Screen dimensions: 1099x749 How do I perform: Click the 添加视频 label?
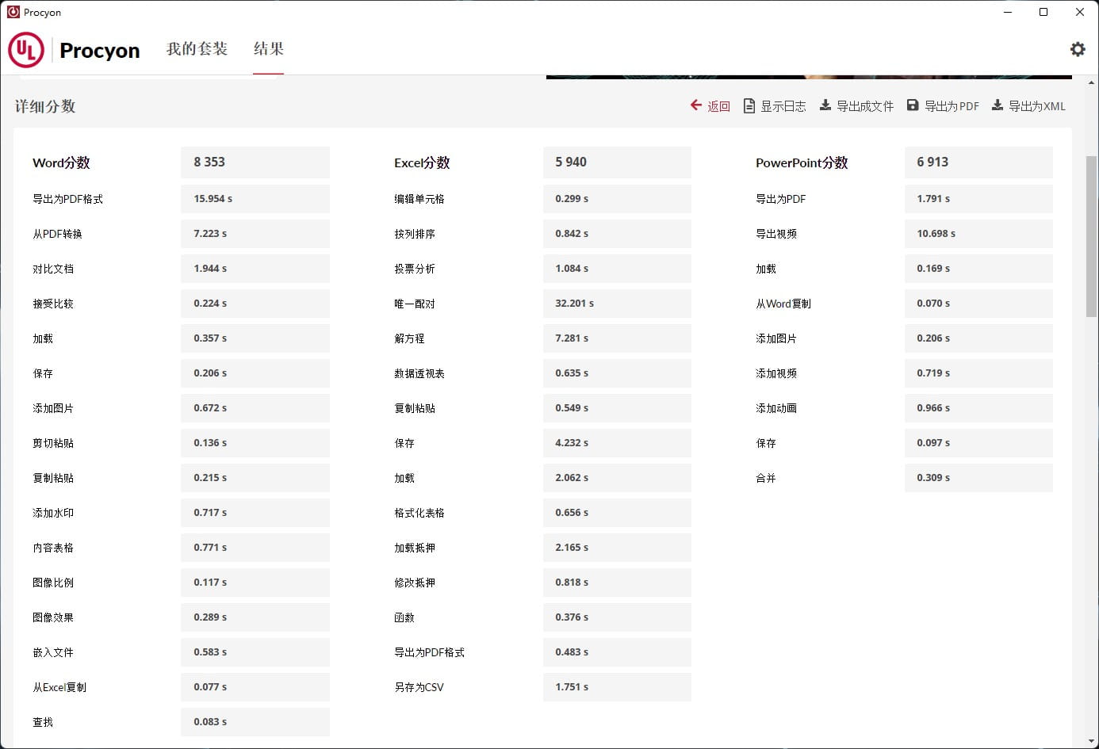tap(776, 373)
